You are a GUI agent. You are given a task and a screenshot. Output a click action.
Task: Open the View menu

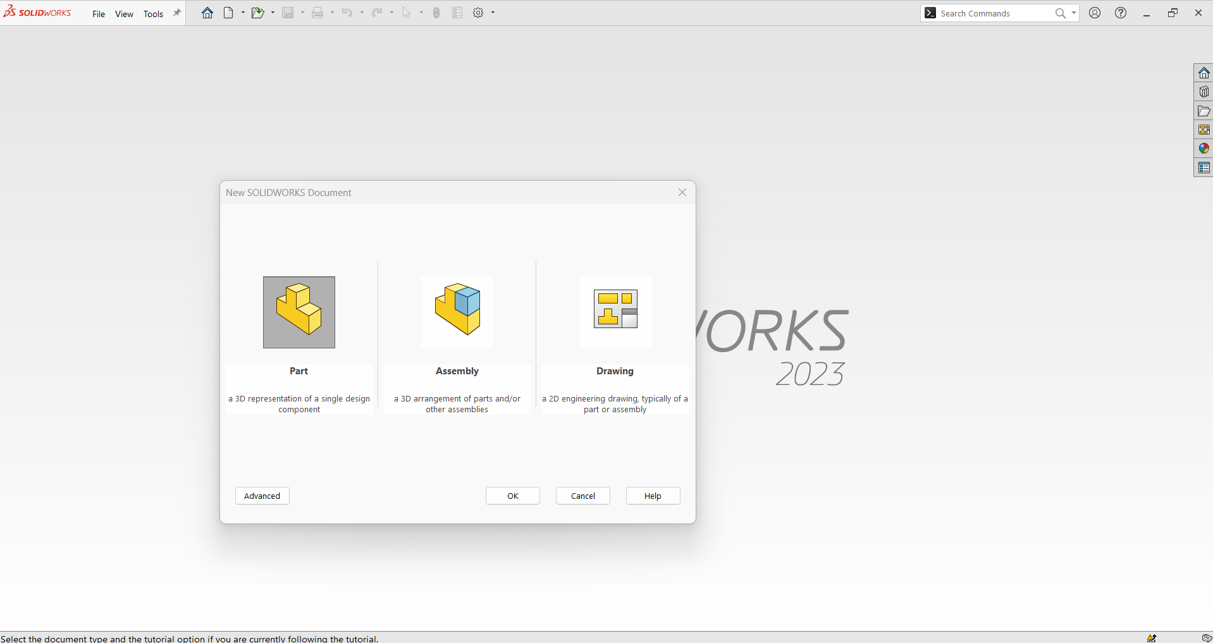click(x=124, y=14)
